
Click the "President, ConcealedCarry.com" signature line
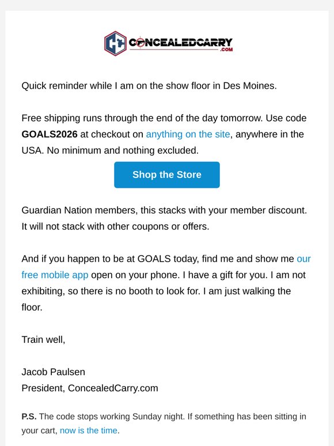90,388
